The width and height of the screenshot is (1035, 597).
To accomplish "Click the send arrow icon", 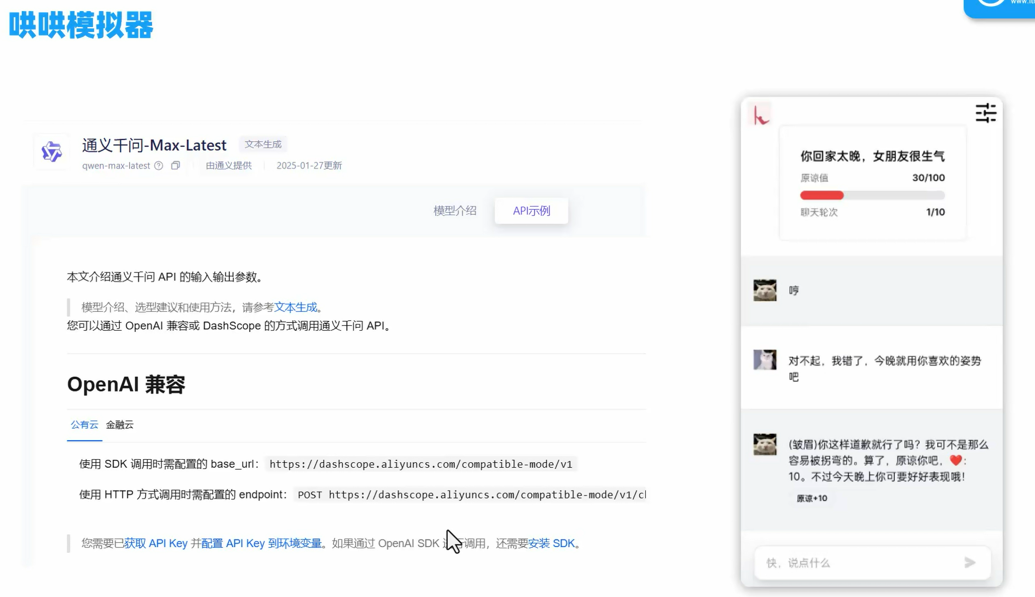I will pos(970,562).
